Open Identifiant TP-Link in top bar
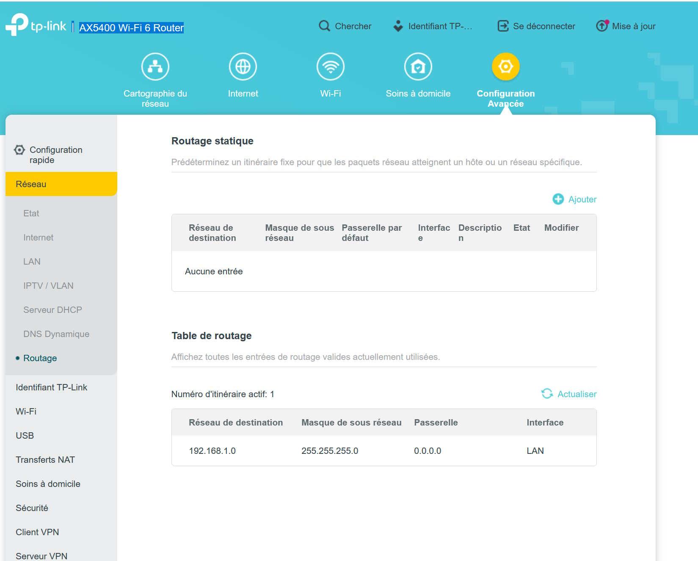This screenshot has height=561, width=698. pyautogui.click(x=433, y=26)
